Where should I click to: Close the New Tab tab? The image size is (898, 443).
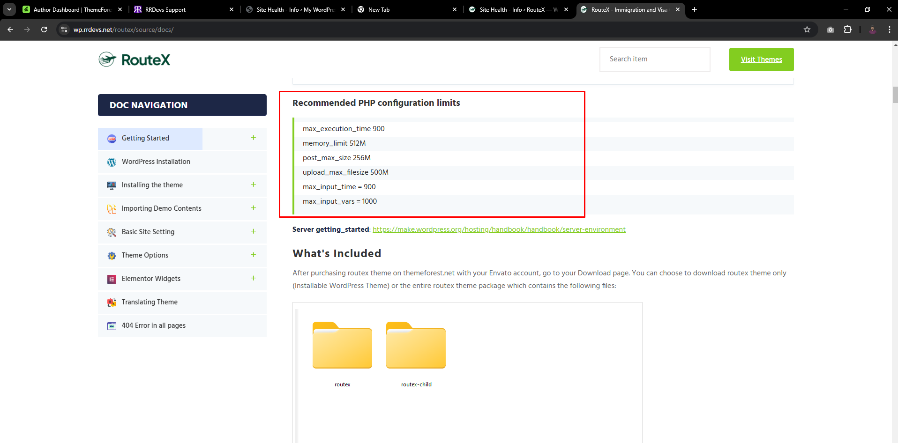[455, 9]
